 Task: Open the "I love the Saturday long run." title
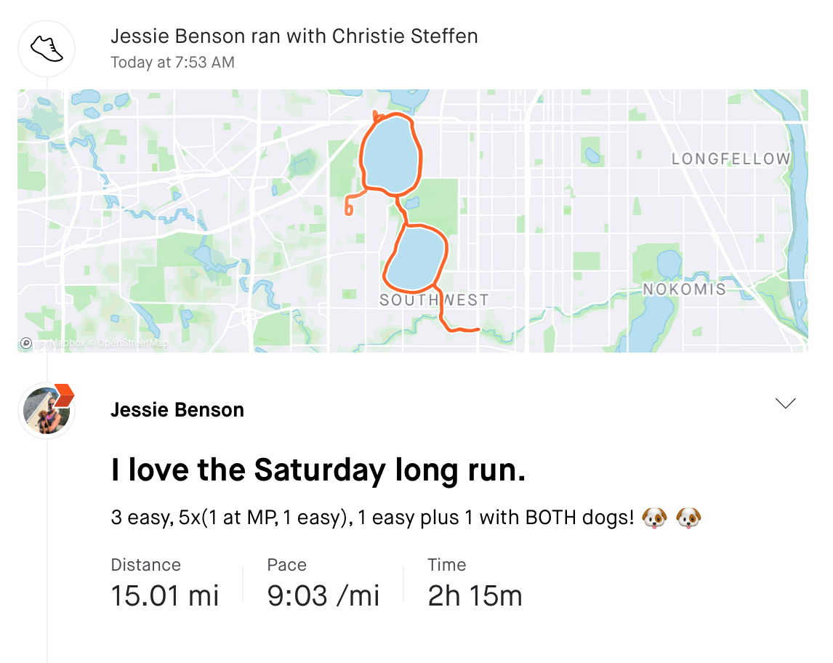[318, 470]
